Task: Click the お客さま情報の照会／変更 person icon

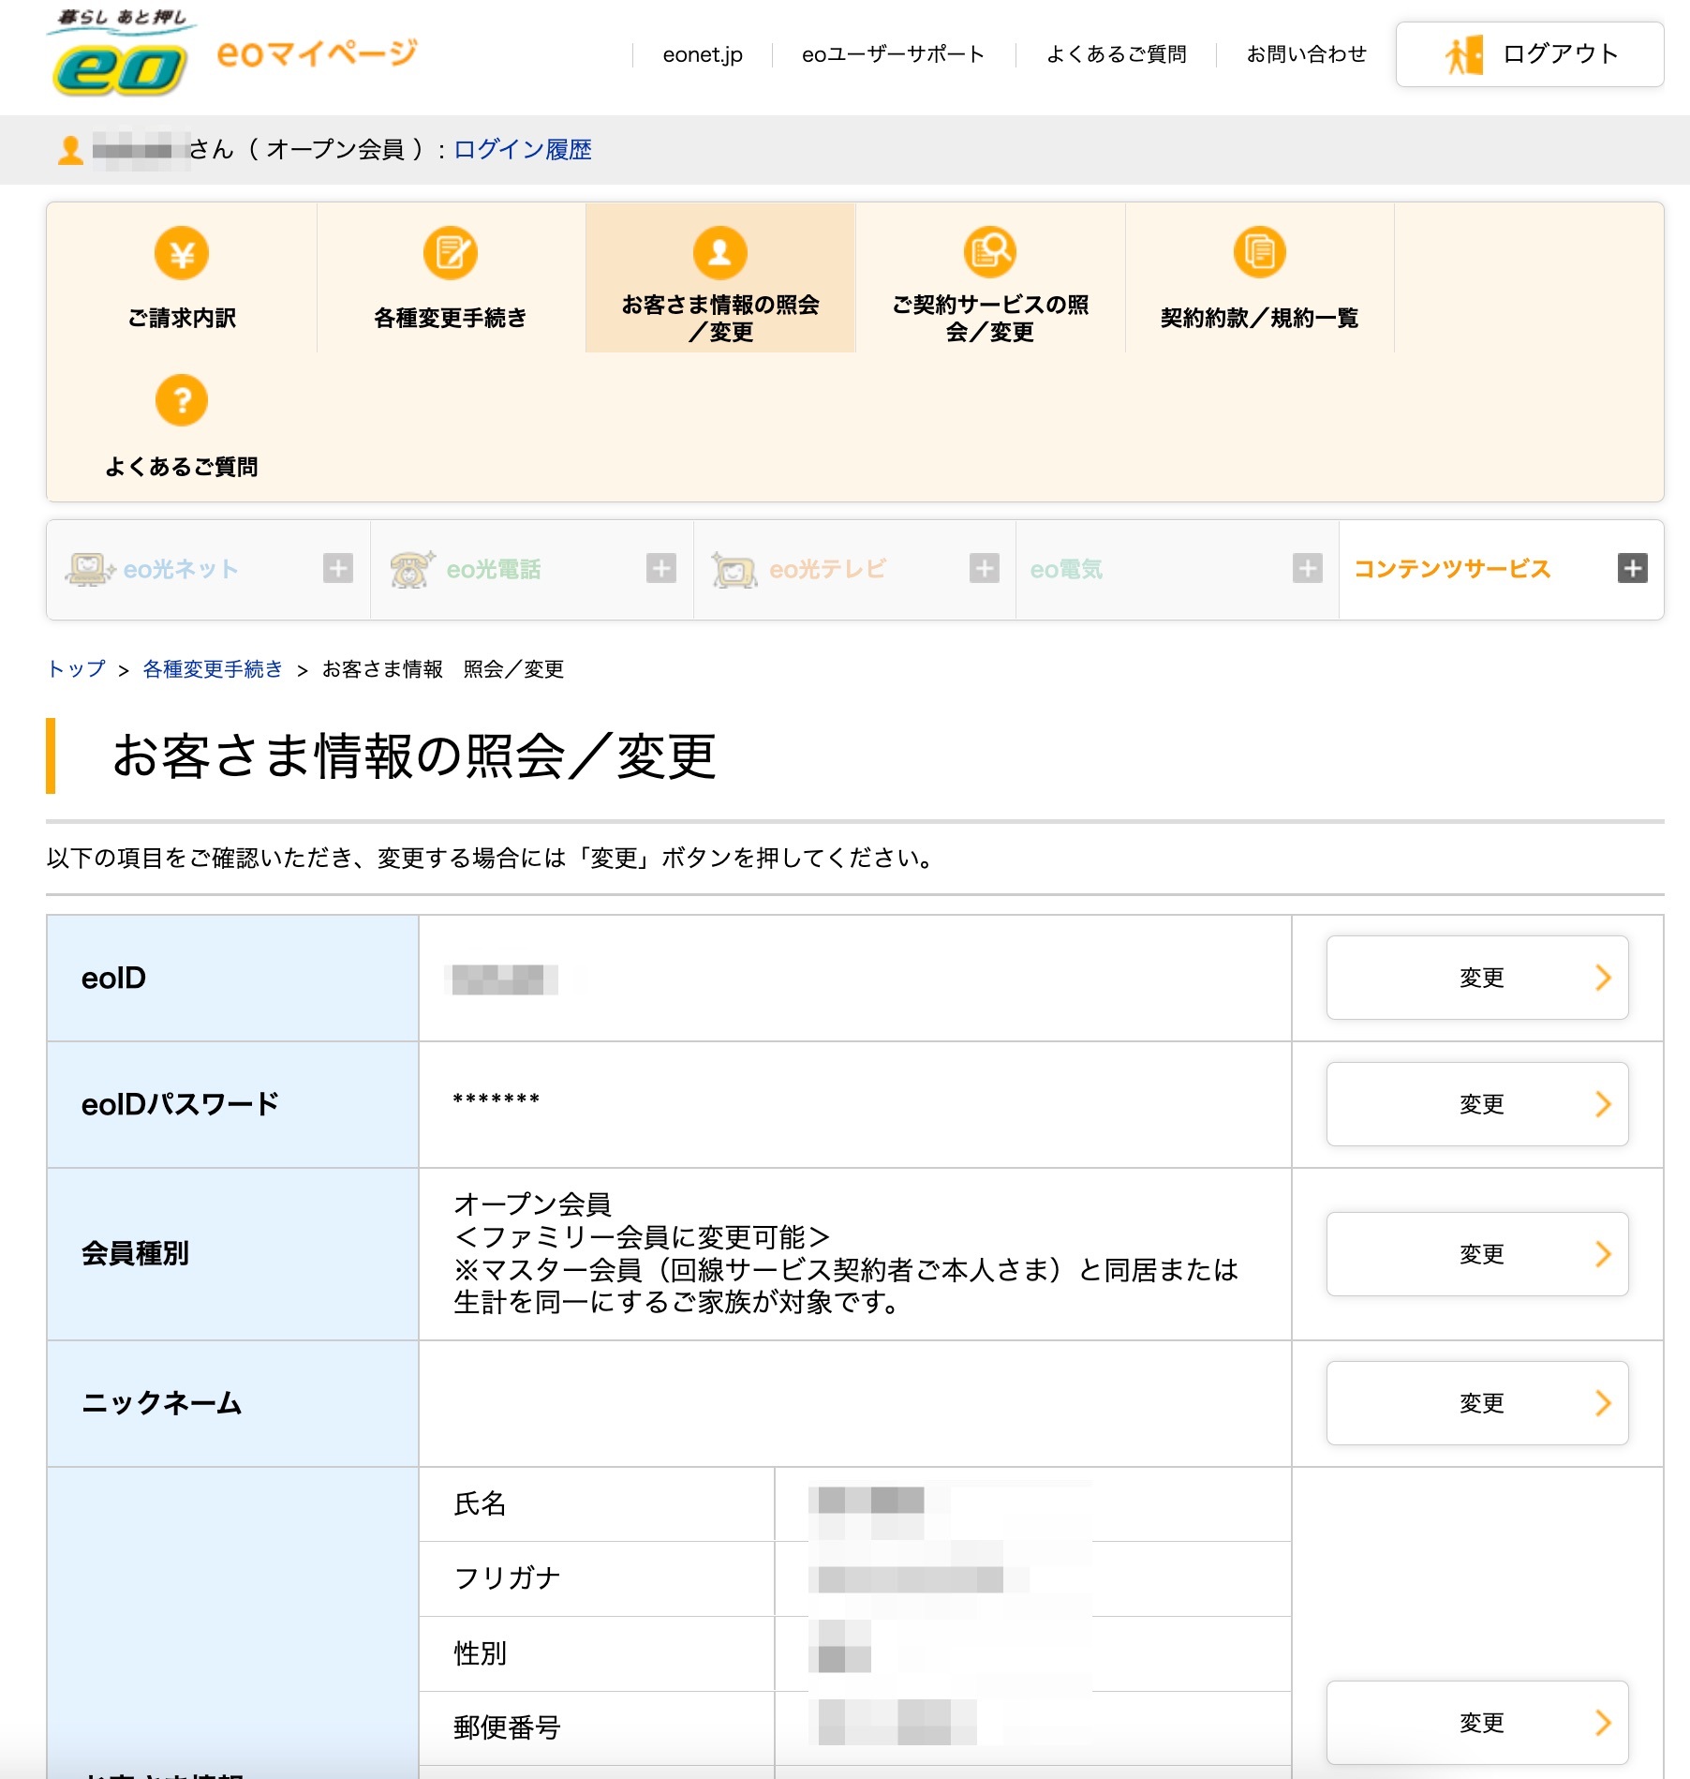Action: [719, 253]
